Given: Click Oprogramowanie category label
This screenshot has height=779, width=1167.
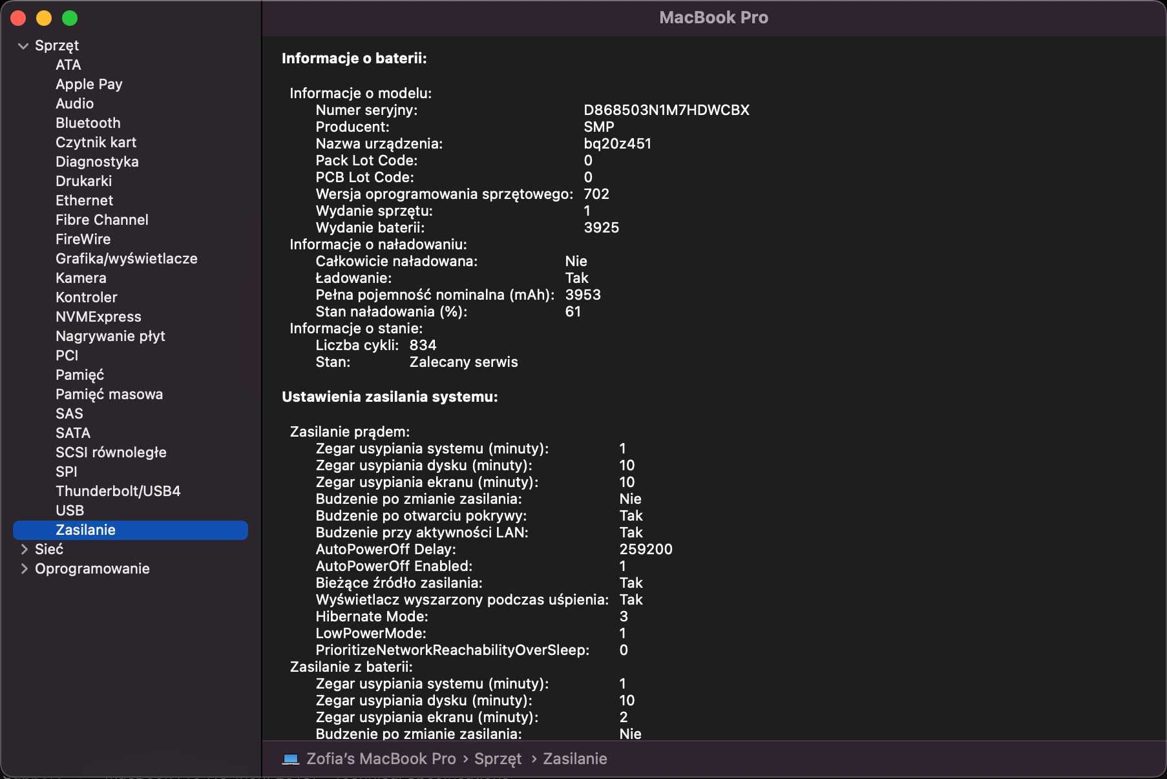Looking at the screenshot, I should (92, 568).
